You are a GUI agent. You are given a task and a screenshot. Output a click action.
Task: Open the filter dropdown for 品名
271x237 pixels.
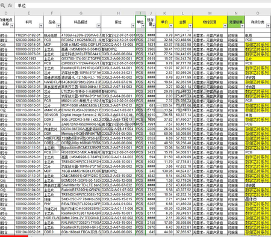(x=58, y=26)
